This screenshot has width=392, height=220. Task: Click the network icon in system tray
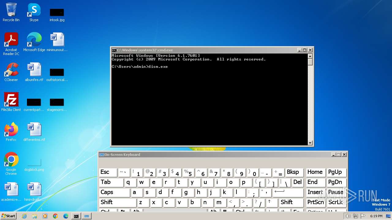pos(355,216)
